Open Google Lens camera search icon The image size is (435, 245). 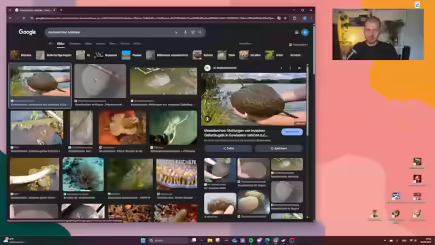coord(193,32)
